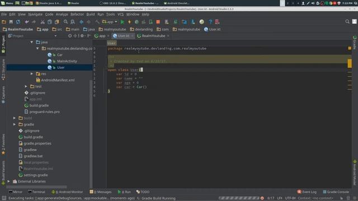The width and height of the screenshot is (358, 201).
Task: Expand the build folder
Action: [x=15, y=118]
